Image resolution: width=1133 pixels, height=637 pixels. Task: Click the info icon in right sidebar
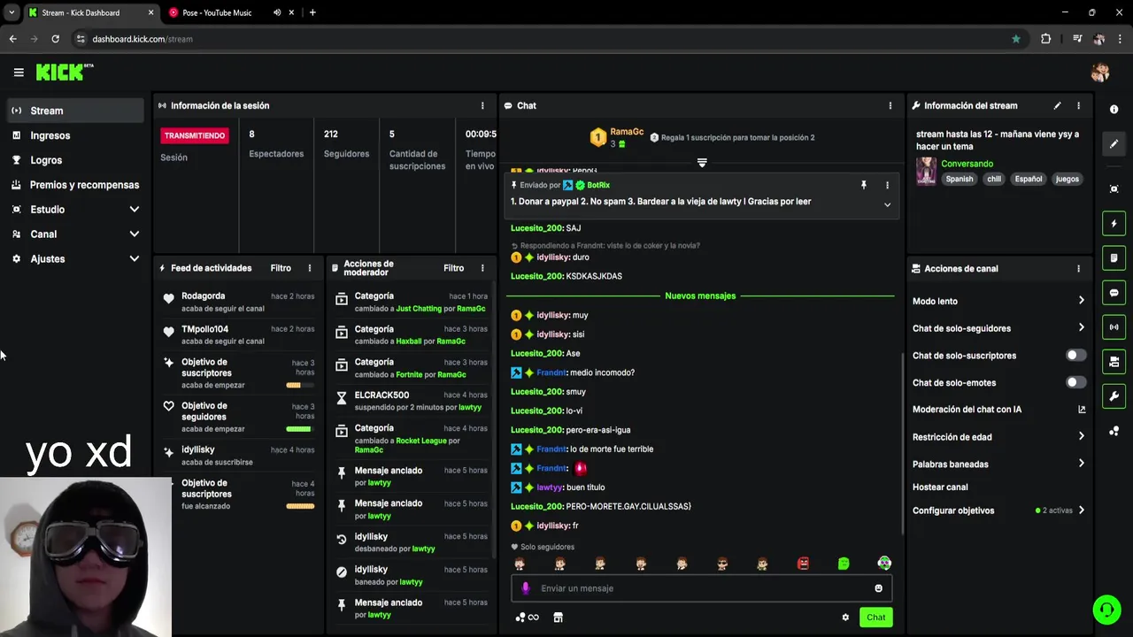coord(1114,109)
